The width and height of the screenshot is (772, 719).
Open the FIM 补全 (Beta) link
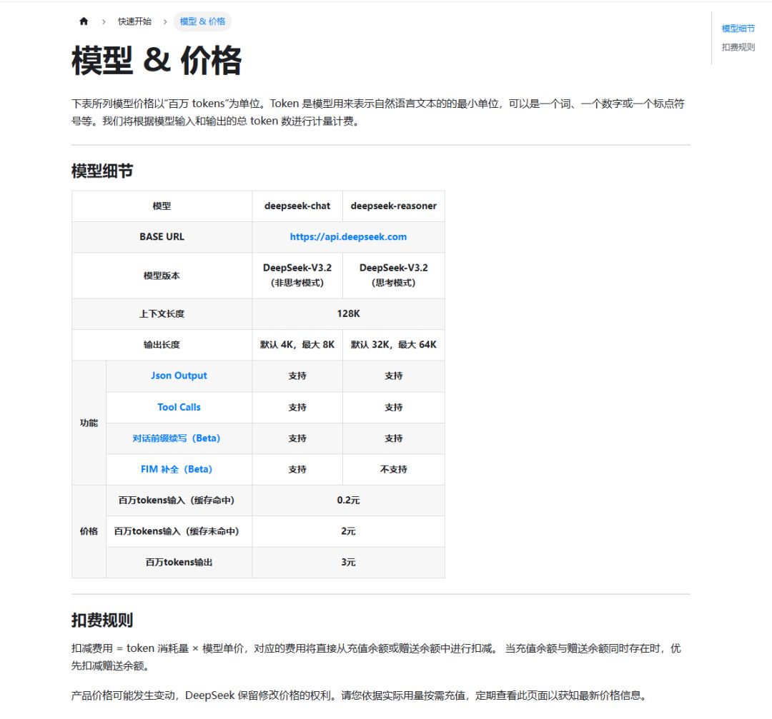click(177, 469)
